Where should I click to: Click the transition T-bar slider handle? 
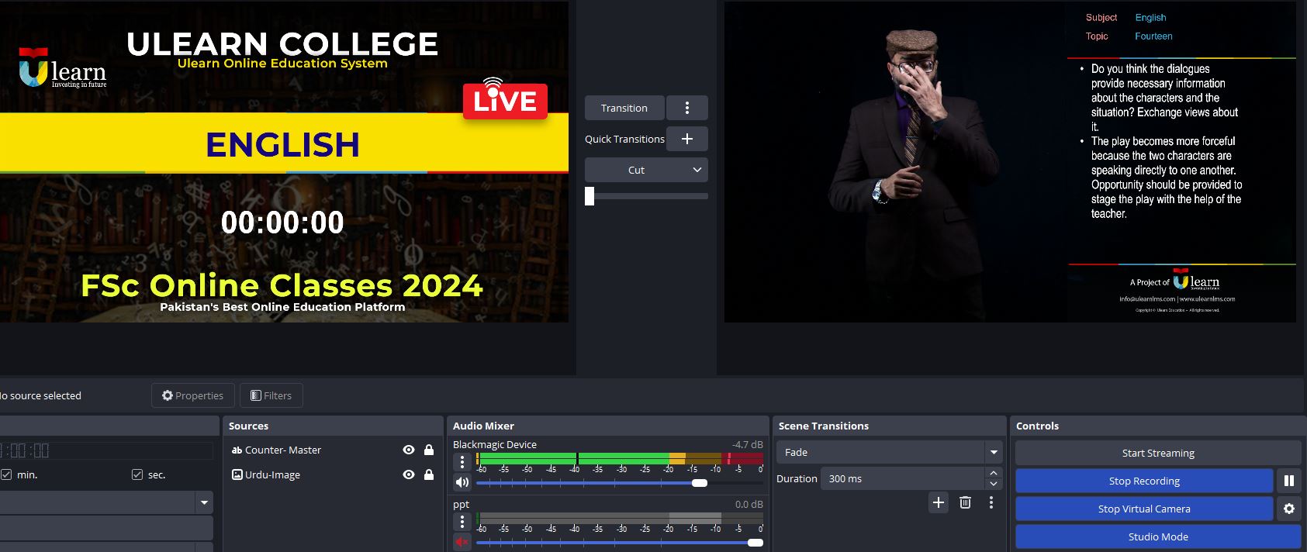coord(590,196)
